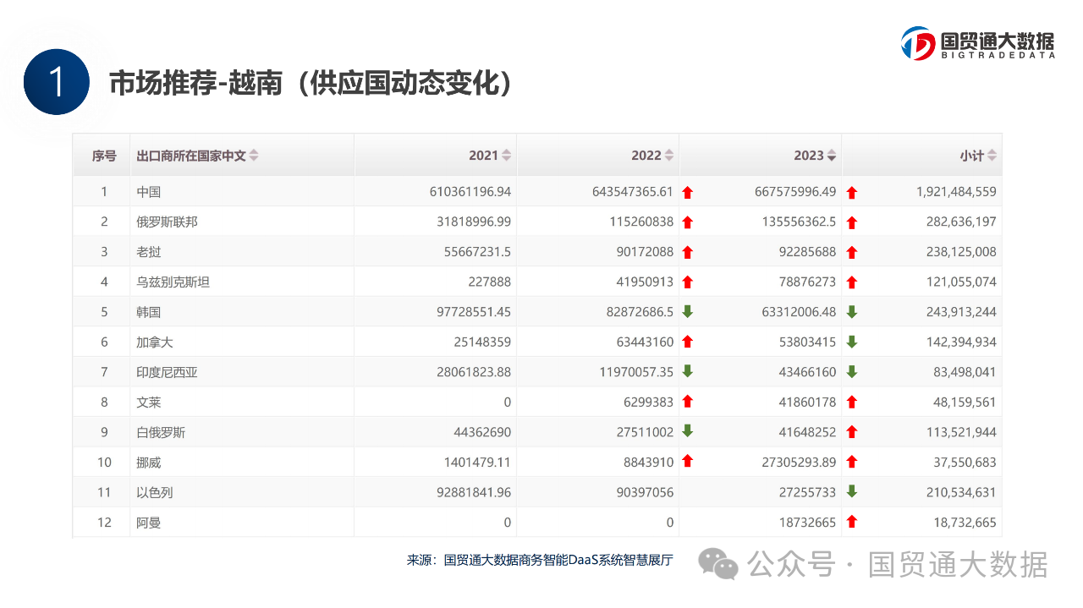Click the 国贸通大数据商务智能DaaS系统智慧展厅 source text
Screen dimensions: 1083x608
coord(558,560)
